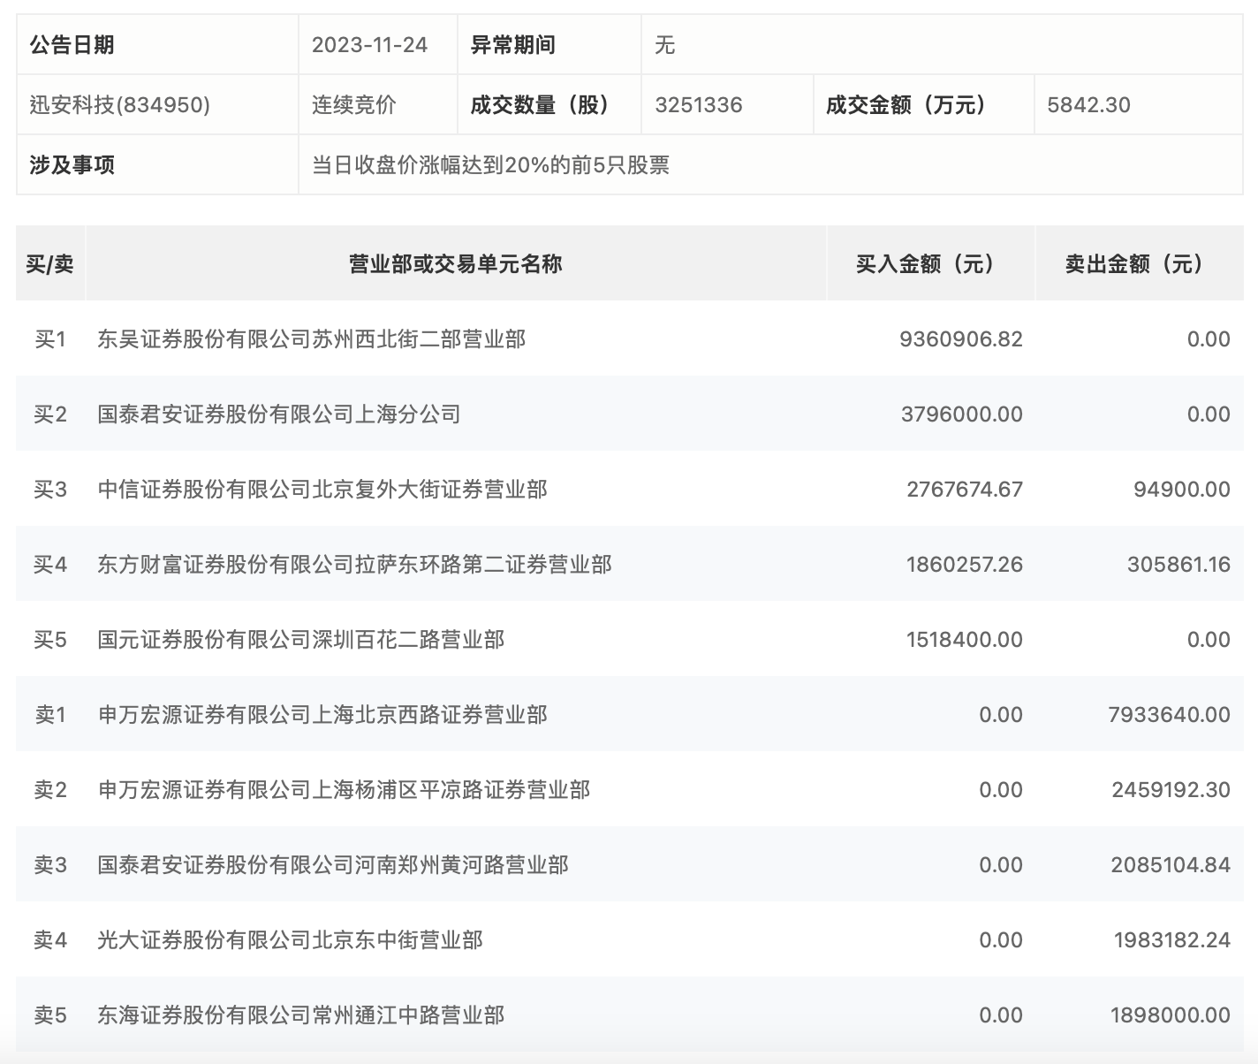Select the sell amount 1898000.00
The image size is (1258, 1064).
(x=1171, y=1015)
